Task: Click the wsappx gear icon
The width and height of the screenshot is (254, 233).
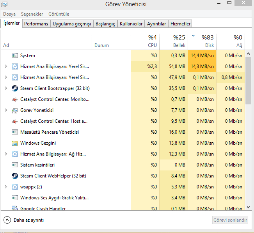Action: (15, 187)
